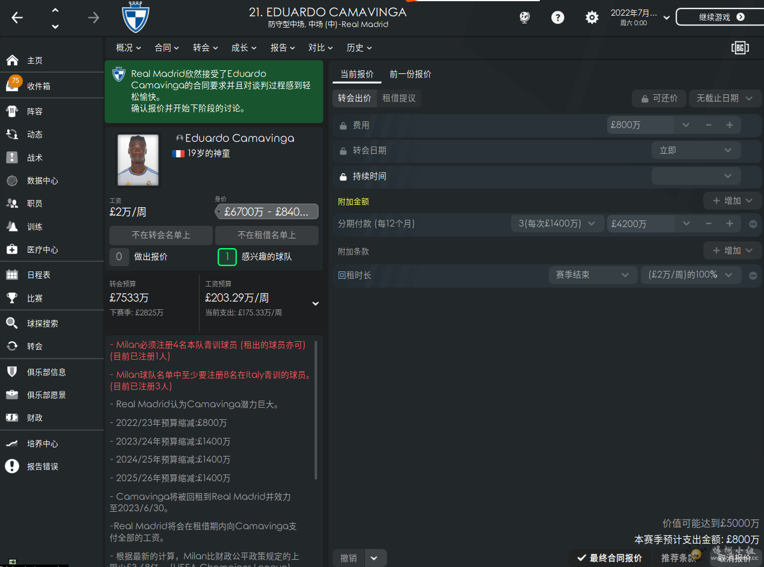Click 取消报价 cancel offer button
This screenshot has width=764, height=567.
point(735,558)
